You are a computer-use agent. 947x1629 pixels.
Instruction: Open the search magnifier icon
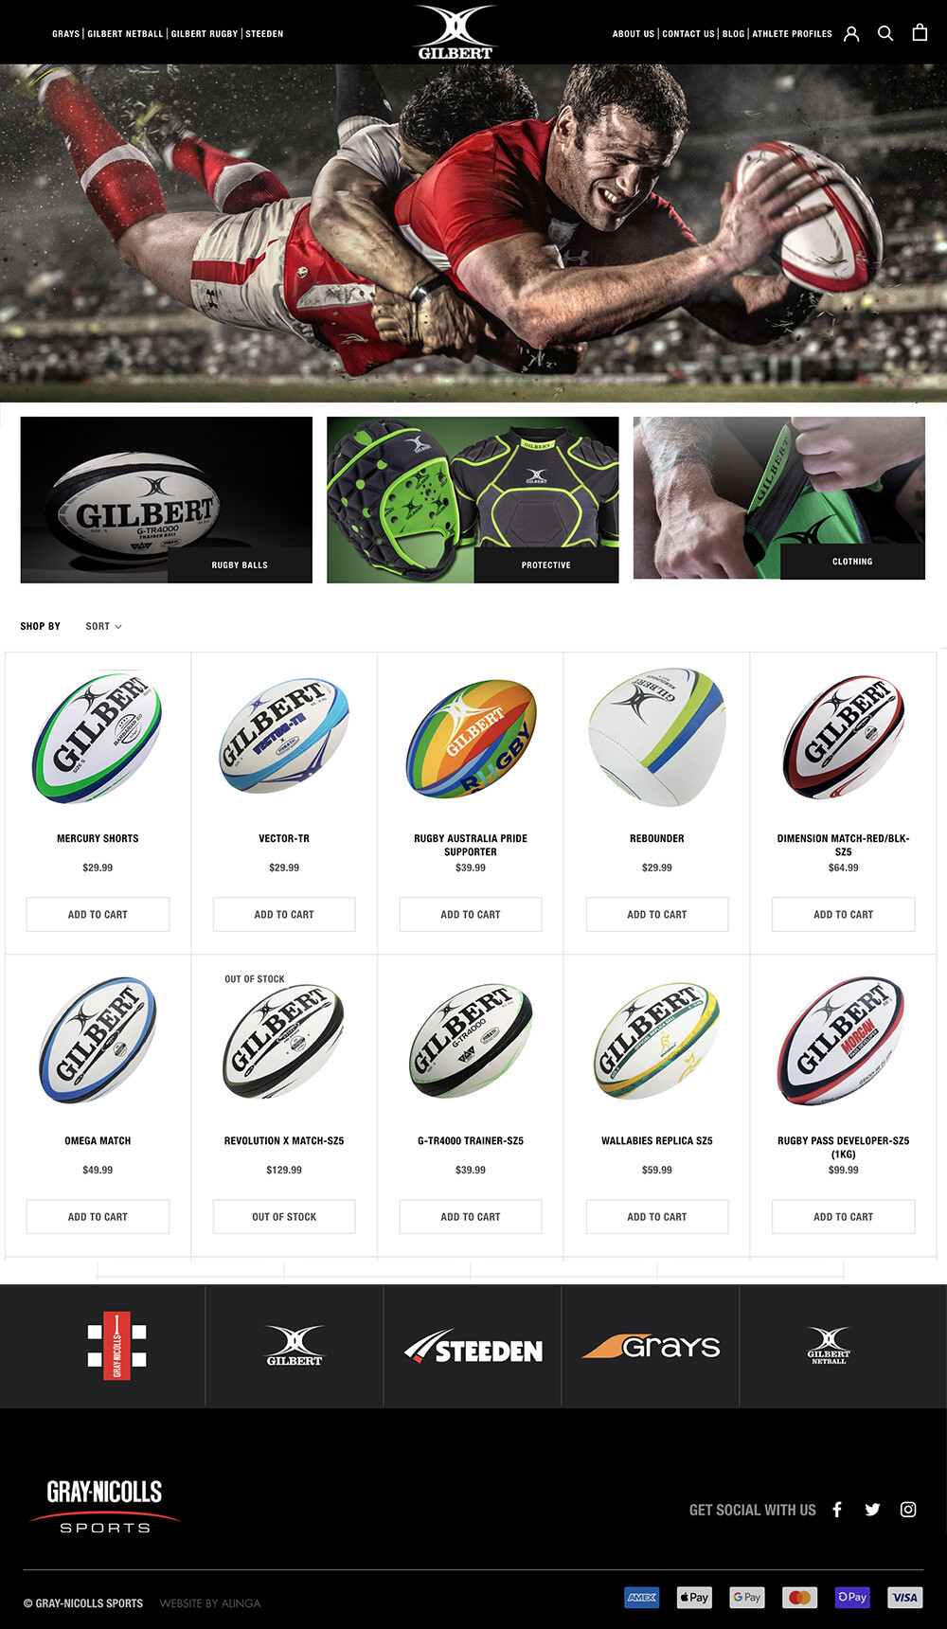coord(885,33)
